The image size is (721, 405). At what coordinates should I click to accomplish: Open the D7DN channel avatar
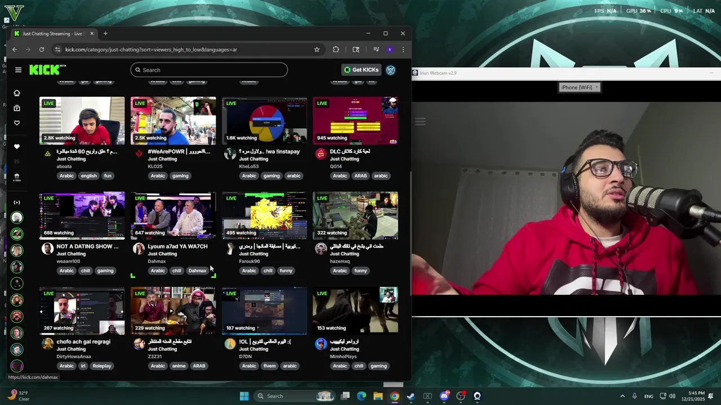tap(230, 344)
